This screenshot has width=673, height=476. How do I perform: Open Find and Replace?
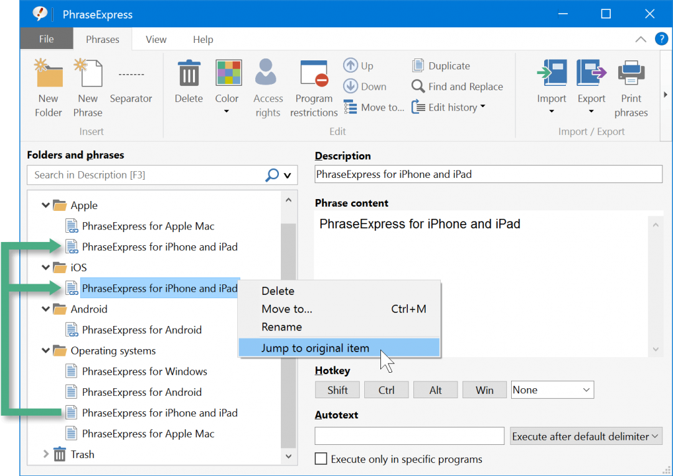[457, 86]
